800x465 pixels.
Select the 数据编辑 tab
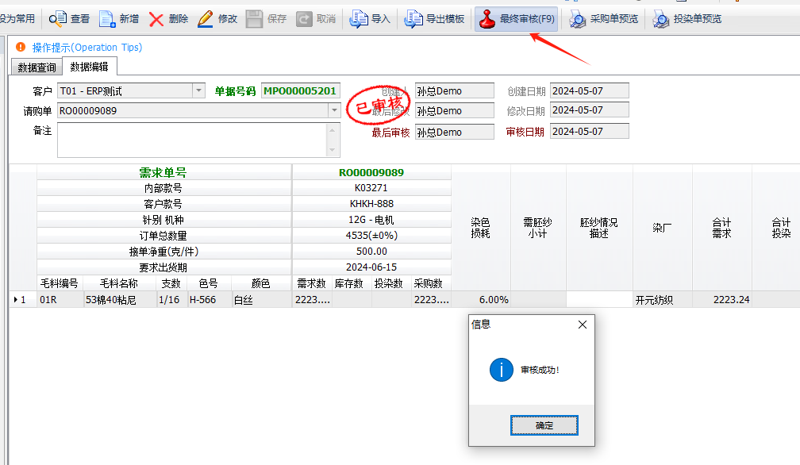89,67
